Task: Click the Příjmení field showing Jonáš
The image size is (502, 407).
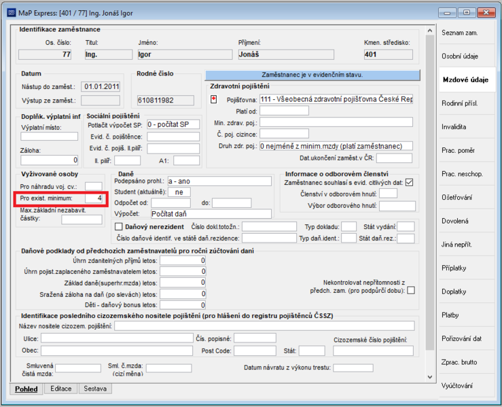Action: click(x=286, y=54)
